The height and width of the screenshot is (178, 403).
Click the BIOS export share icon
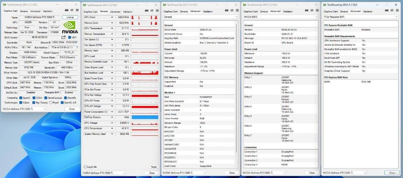pyautogui.click(x=63, y=37)
